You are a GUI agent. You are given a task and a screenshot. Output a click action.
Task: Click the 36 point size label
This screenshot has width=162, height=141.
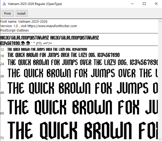(2, 76)
